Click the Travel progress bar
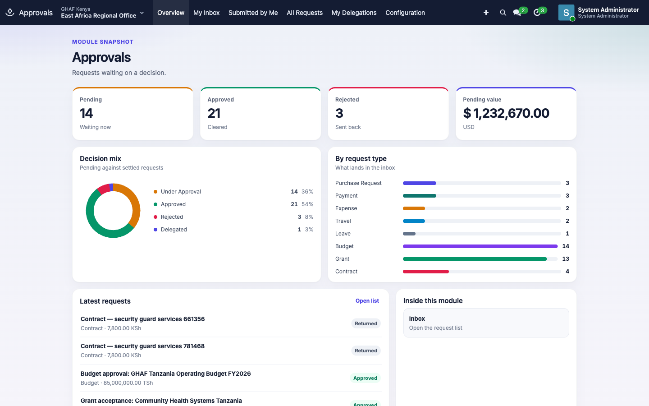 pyautogui.click(x=482, y=221)
